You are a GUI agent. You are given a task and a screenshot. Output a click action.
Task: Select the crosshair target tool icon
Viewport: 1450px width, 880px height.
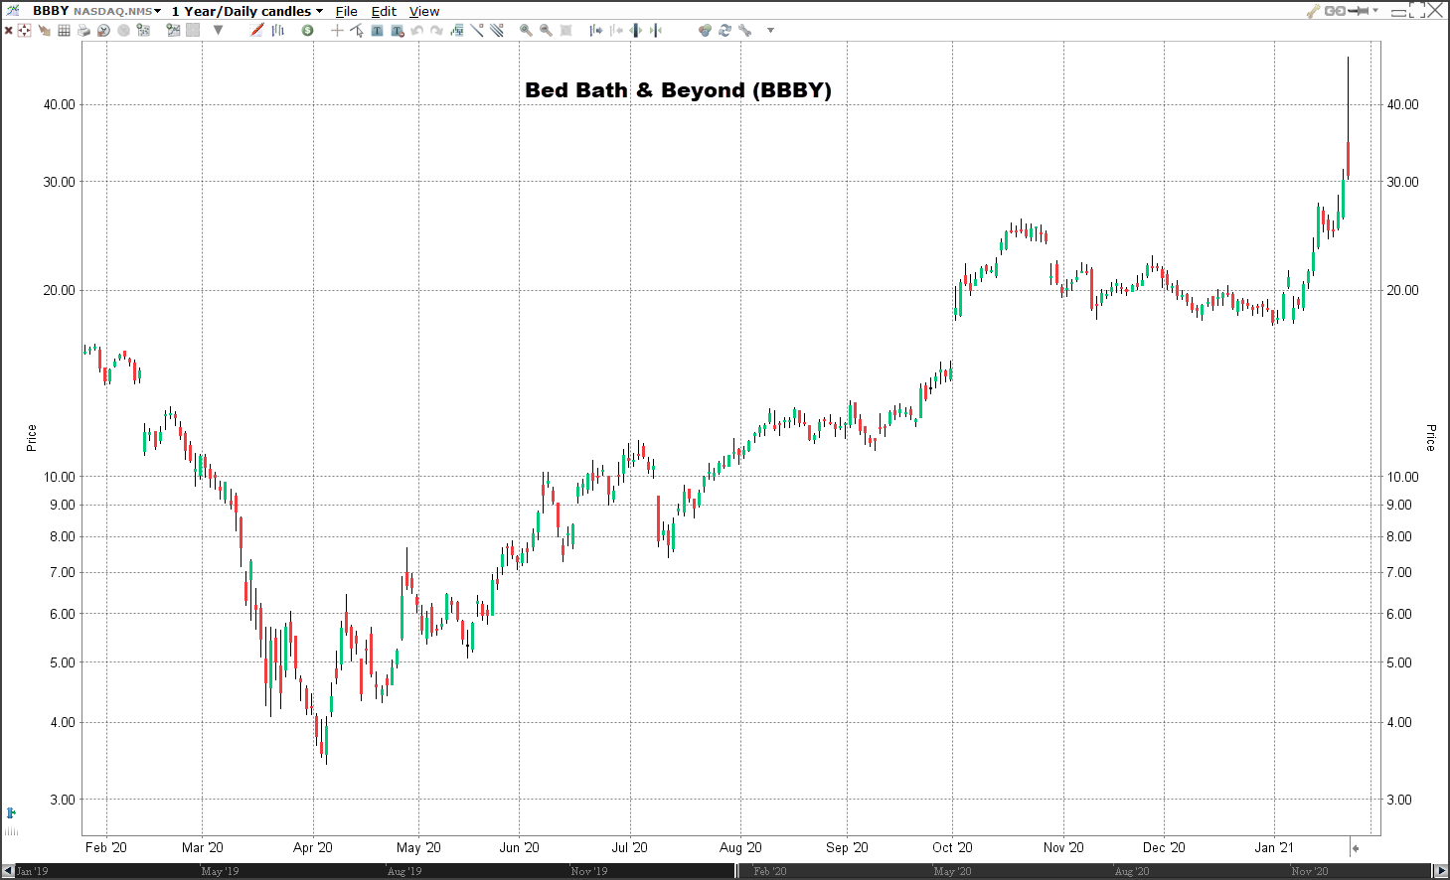[24, 30]
